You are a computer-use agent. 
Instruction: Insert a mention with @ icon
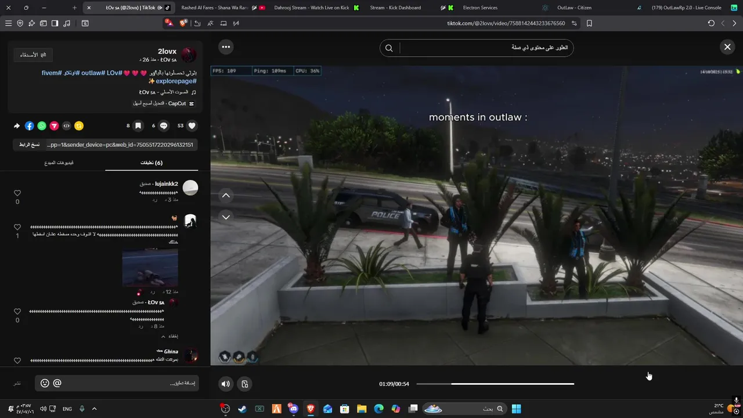(57, 383)
